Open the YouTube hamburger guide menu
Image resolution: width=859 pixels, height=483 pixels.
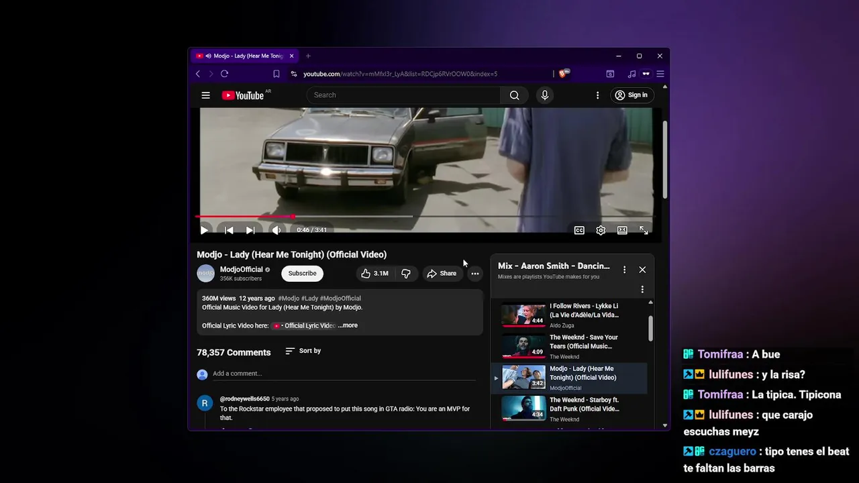pyautogui.click(x=205, y=95)
